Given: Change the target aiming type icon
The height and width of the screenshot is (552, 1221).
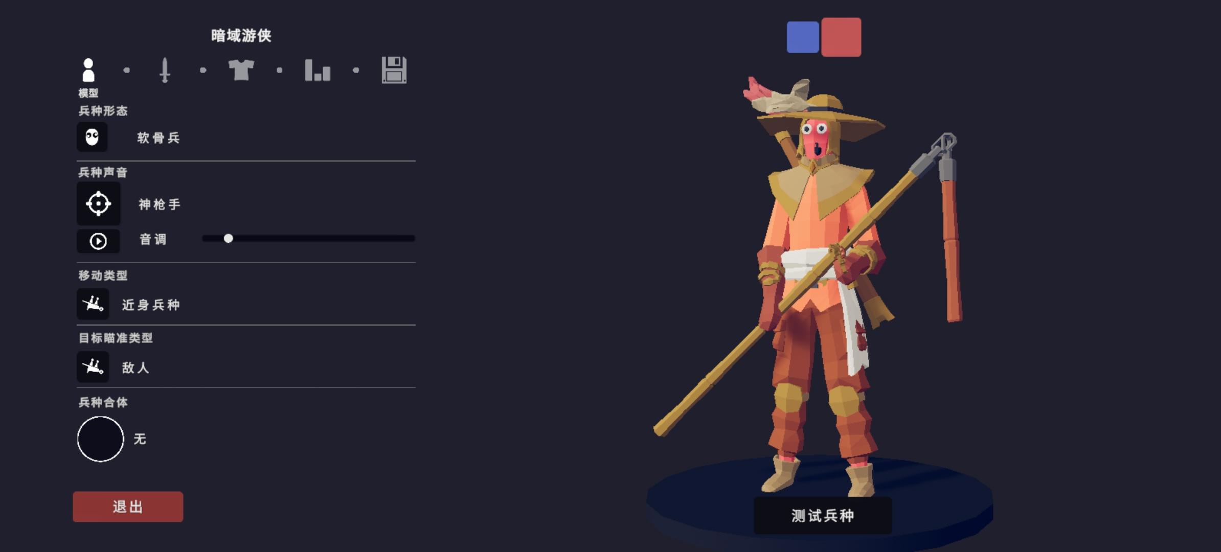Looking at the screenshot, I should 93,367.
